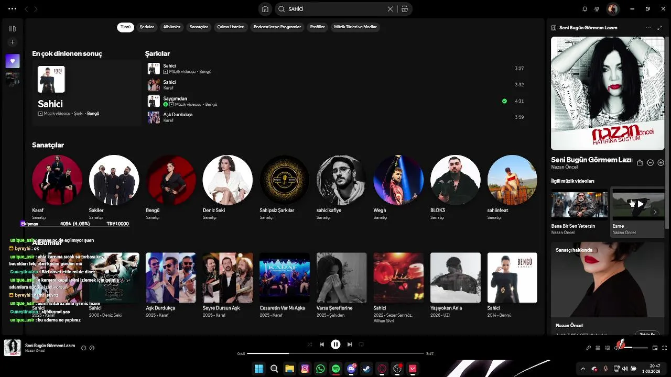This screenshot has height=377, width=671.
Task: Share the track from the Now Playing panel
Action: (640, 163)
